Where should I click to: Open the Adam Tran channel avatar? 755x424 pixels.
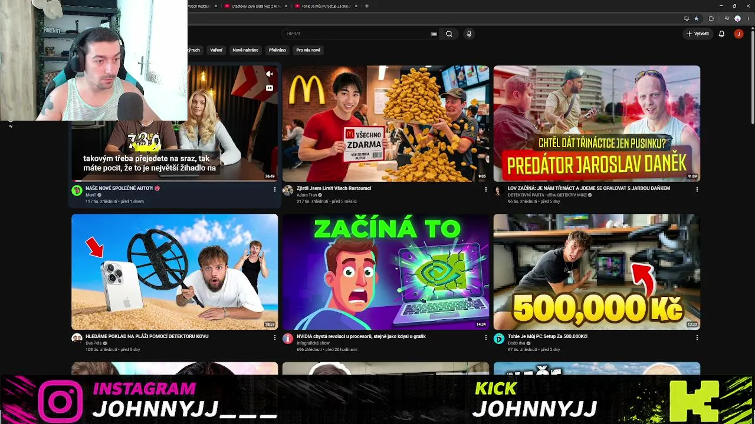point(288,190)
